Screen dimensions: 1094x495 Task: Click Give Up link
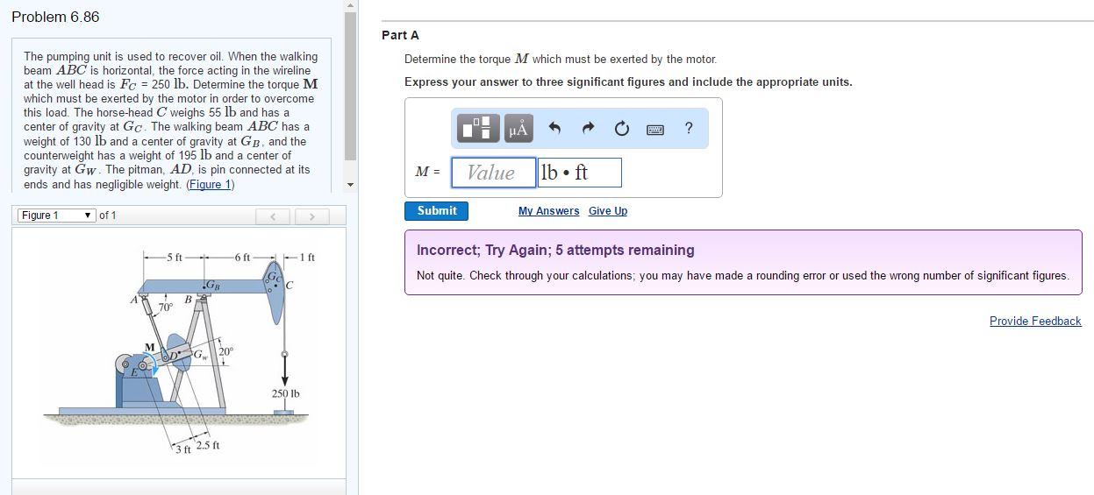pyautogui.click(x=608, y=211)
